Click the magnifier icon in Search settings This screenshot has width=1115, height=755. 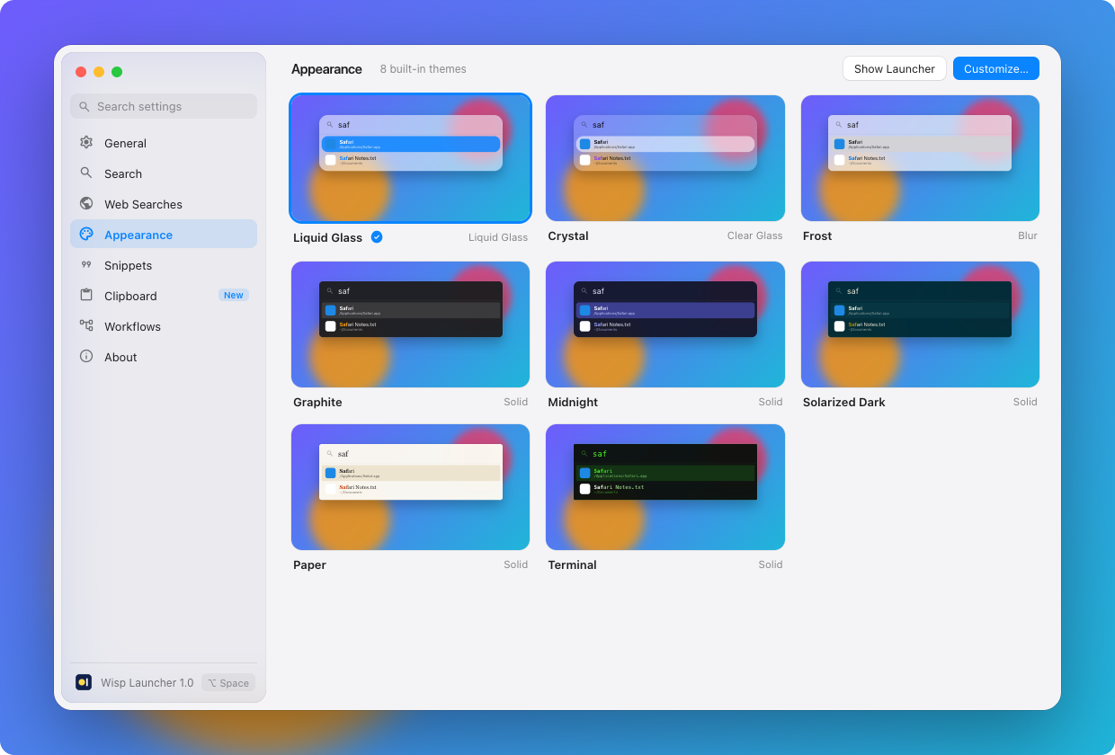(x=85, y=106)
